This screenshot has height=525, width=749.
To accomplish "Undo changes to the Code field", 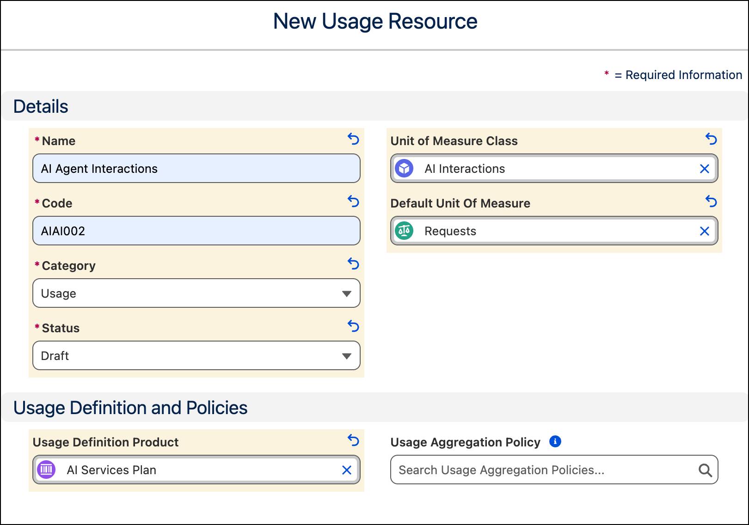I will [353, 201].
